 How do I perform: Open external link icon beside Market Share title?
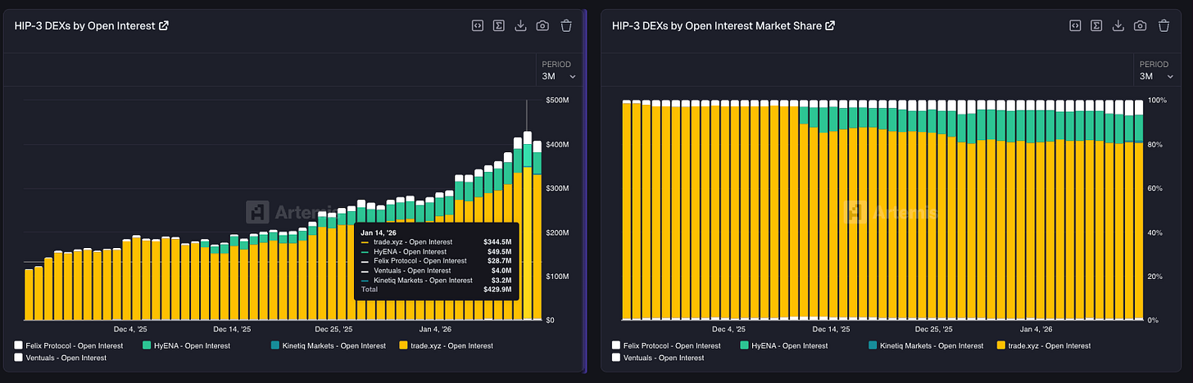pyautogui.click(x=830, y=25)
